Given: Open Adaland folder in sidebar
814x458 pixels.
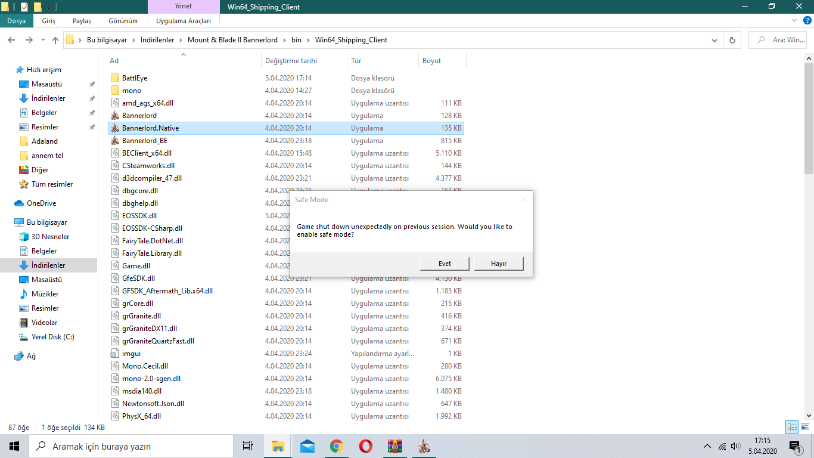Looking at the screenshot, I should (x=45, y=141).
